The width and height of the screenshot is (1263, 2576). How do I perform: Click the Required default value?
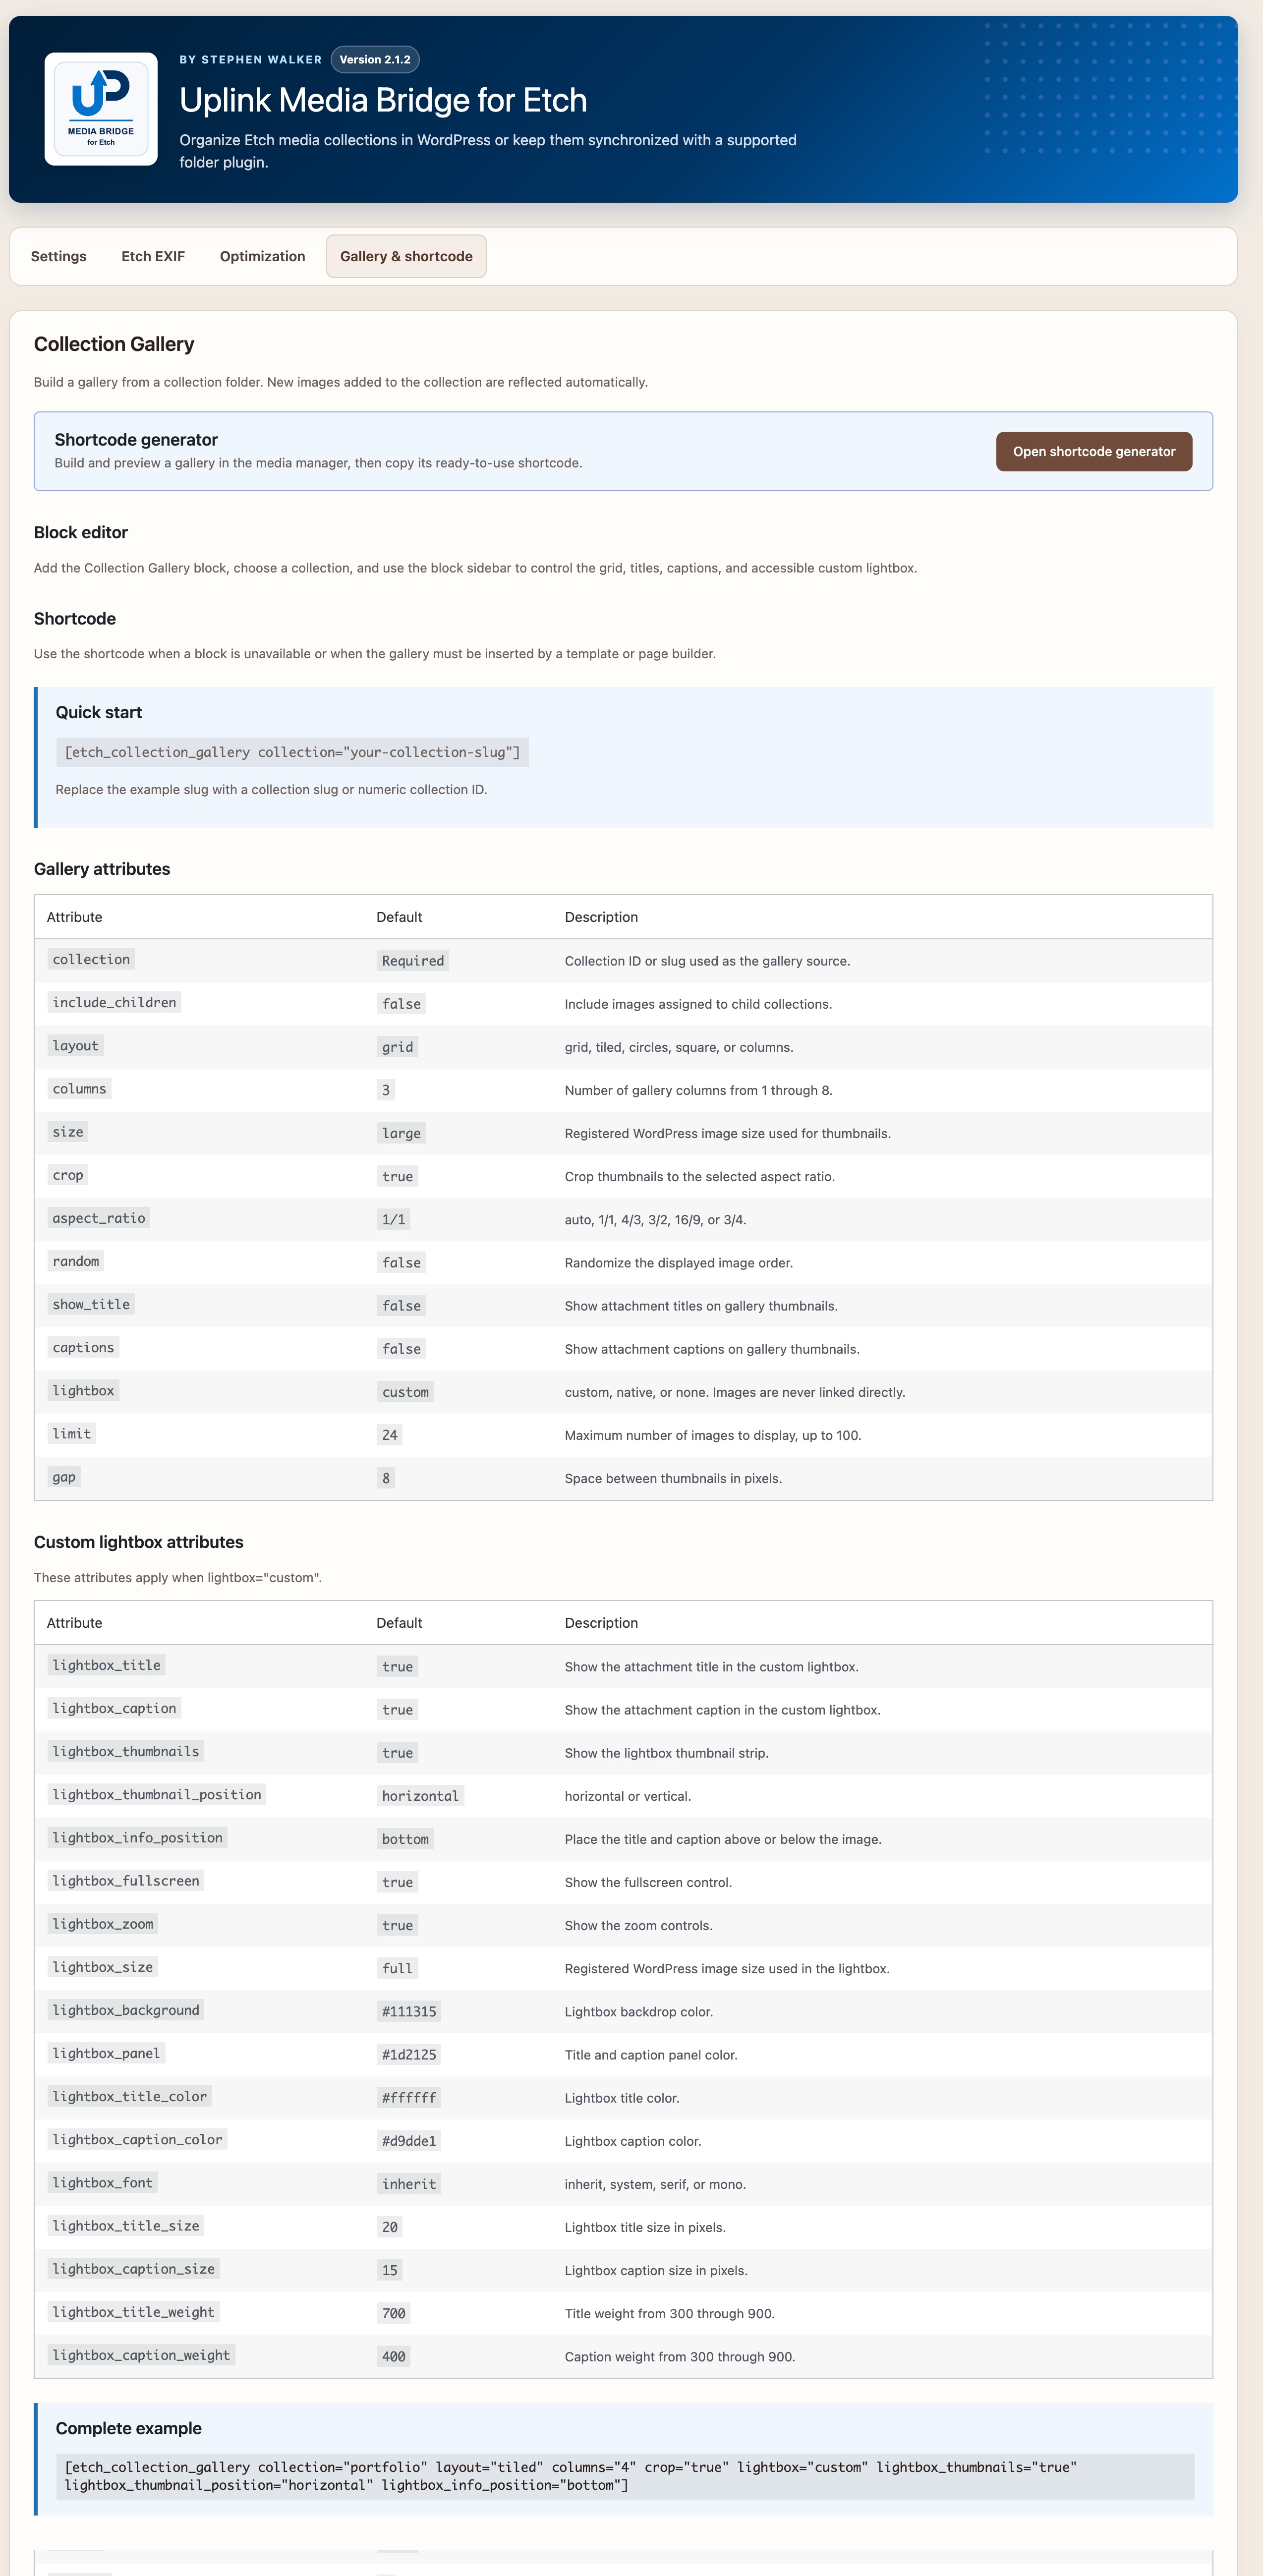coord(413,960)
